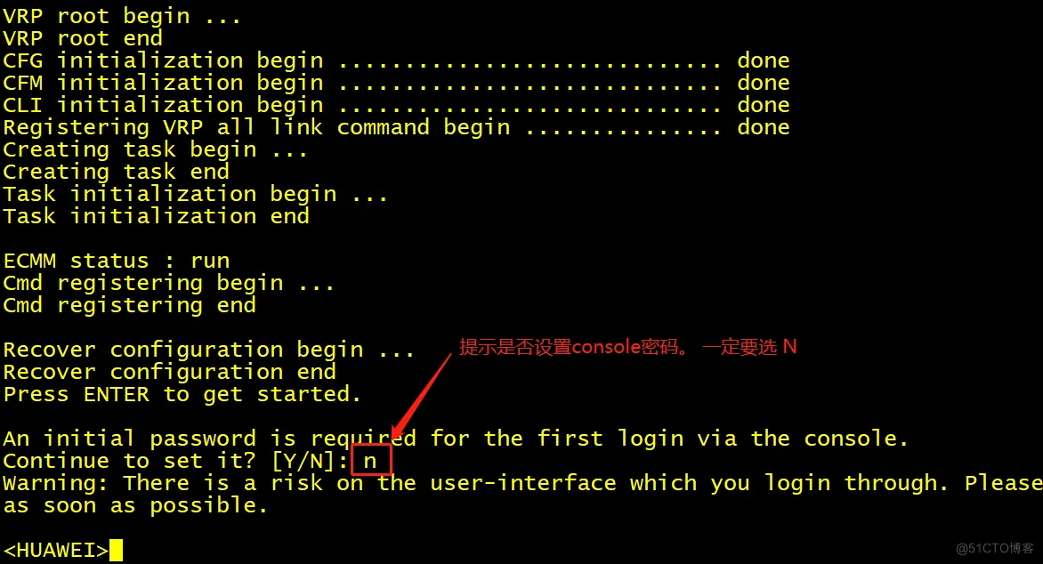Viewport: 1043px width, 564px height.
Task: Click the red arrow pointing at answer
Action: (x=422, y=395)
